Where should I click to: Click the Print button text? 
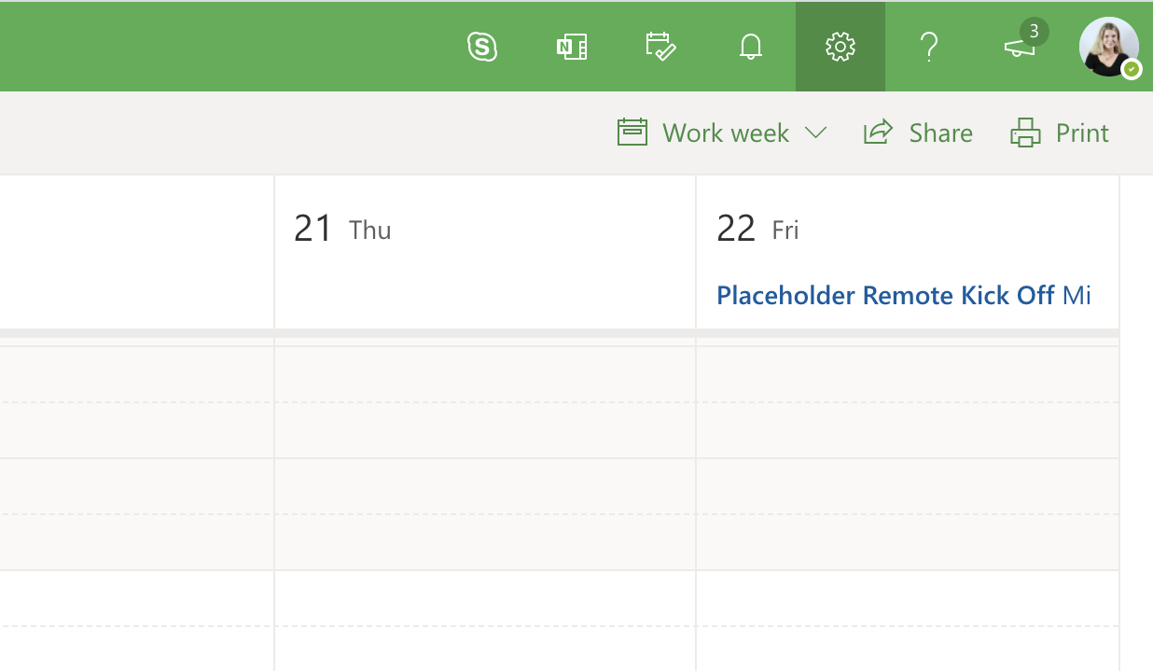pyautogui.click(x=1082, y=133)
